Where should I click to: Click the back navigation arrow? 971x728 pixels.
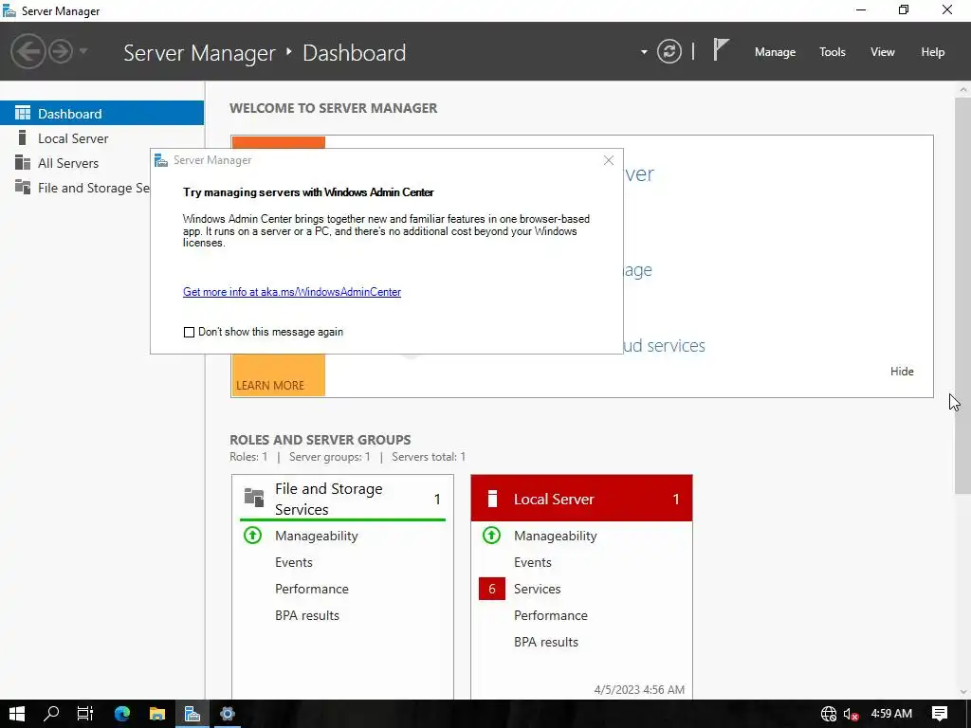click(x=27, y=51)
